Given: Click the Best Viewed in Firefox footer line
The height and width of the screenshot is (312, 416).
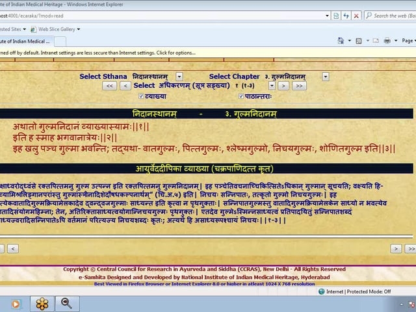Looking at the screenshot, I should (x=204, y=284).
